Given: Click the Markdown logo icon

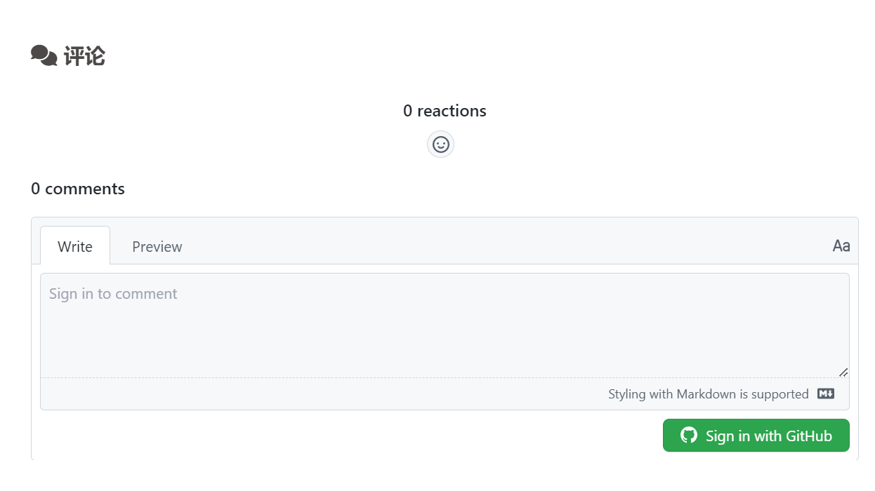Looking at the screenshot, I should tap(826, 394).
